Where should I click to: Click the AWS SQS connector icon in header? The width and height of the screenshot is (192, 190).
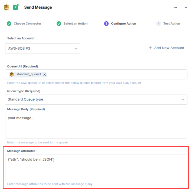click(7, 7)
